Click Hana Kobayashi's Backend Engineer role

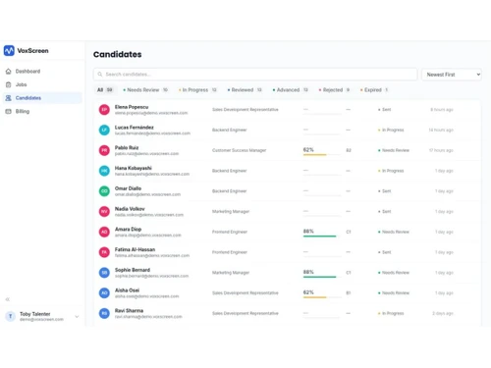[x=230, y=171]
